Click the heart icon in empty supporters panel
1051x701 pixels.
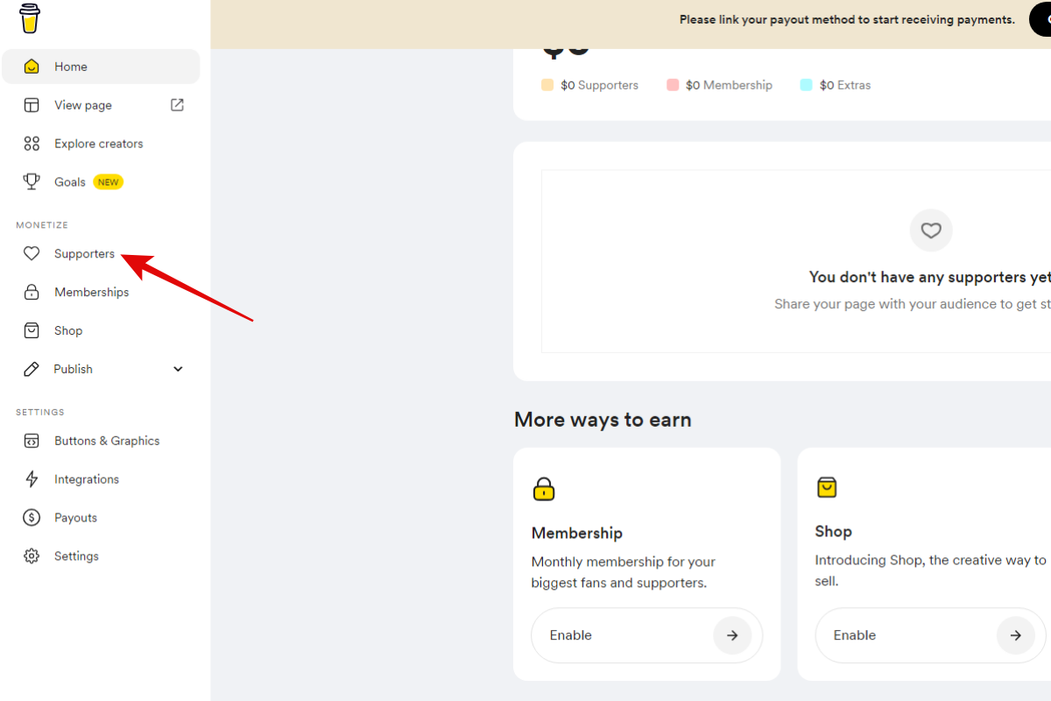[931, 230]
